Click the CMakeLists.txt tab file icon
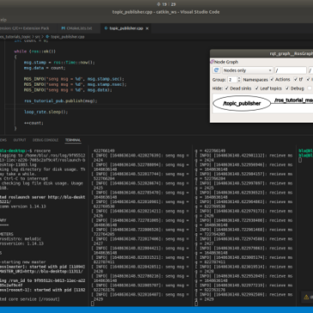Viewport: 313px width, 313px height. (x=63, y=28)
